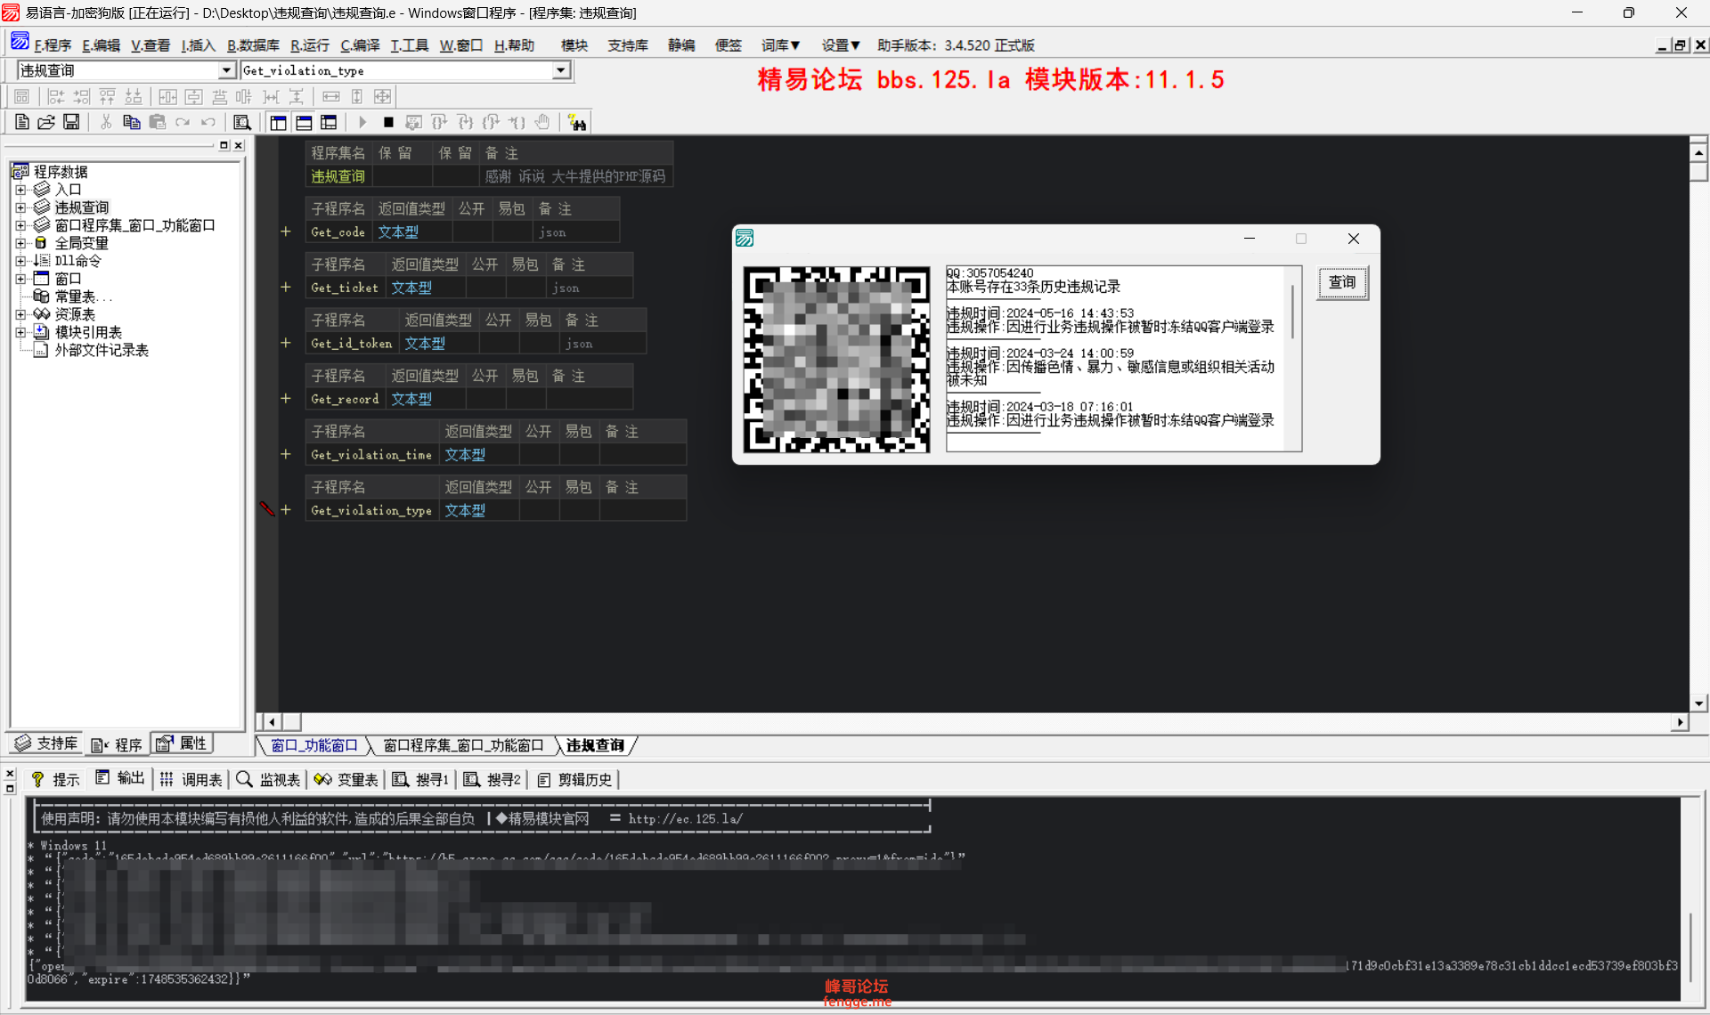Screen dimensions: 1710x1015
Task: Click the Find (magnifier over page) toolbar icon
Action: [x=241, y=123]
